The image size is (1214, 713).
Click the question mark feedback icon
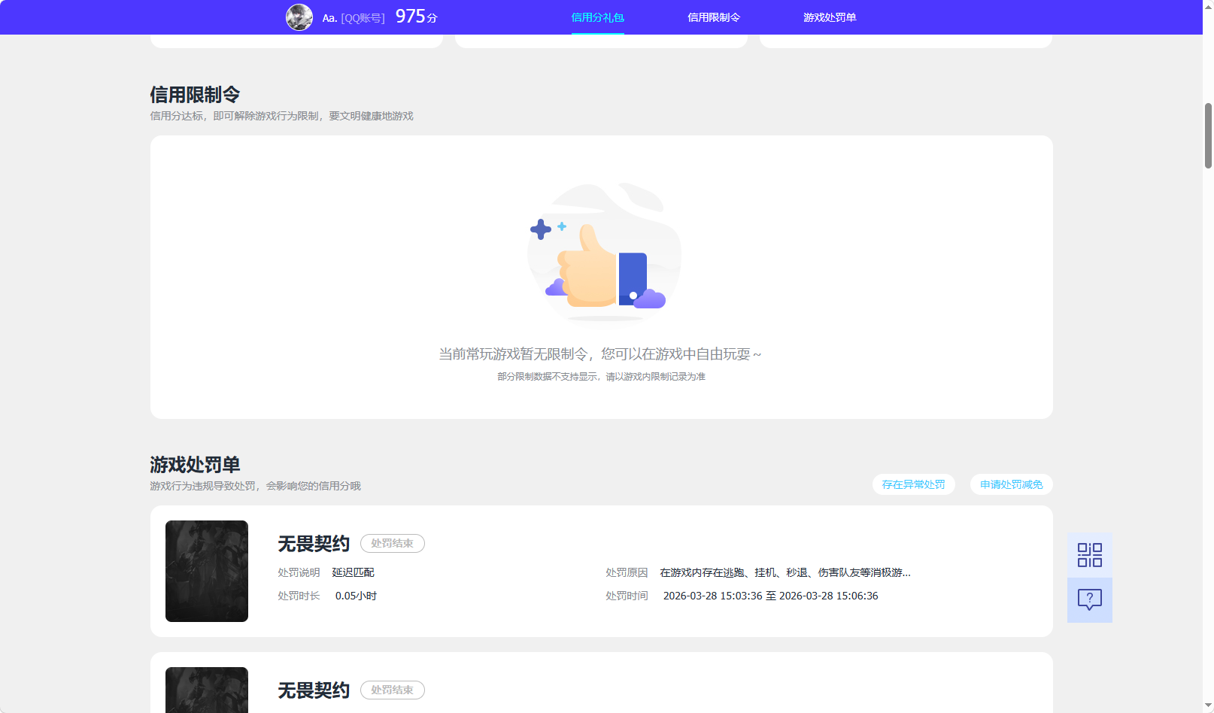(x=1088, y=599)
